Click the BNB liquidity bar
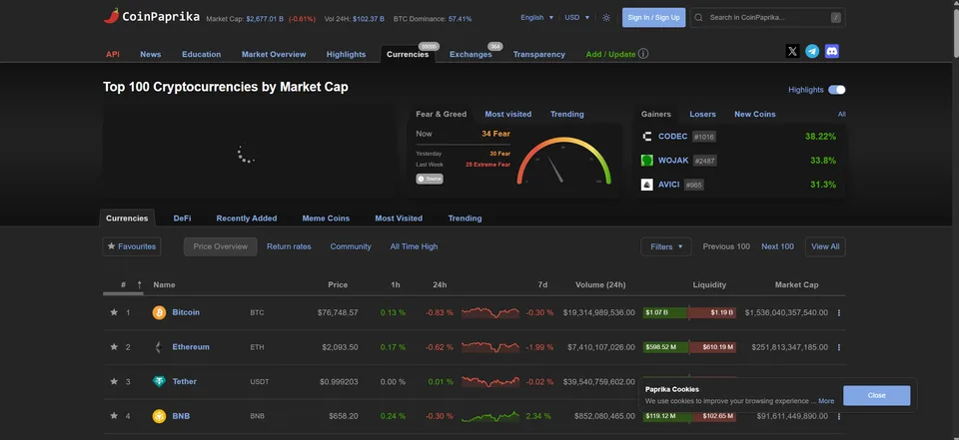The image size is (959, 440). pyautogui.click(x=689, y=416)
